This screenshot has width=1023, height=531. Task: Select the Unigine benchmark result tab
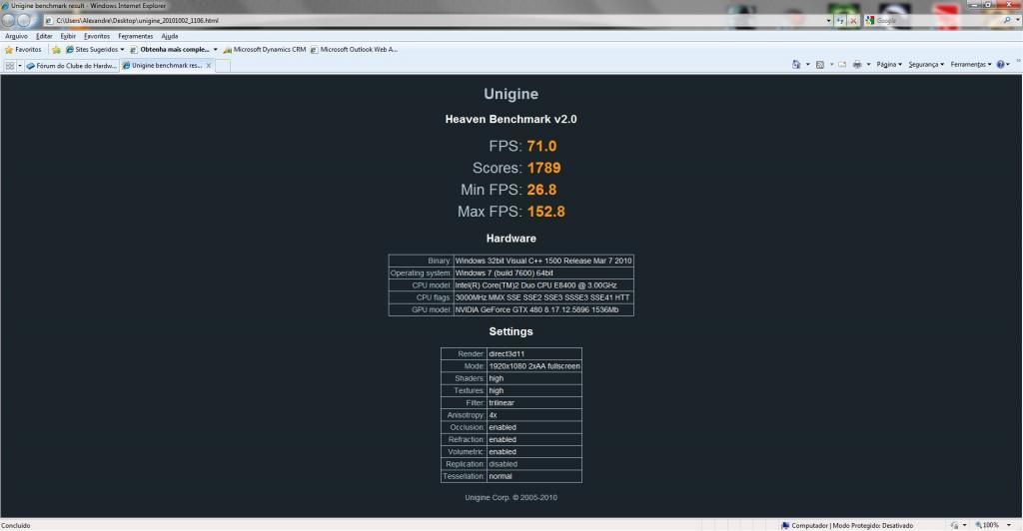pyautogui.click(x=167, y=65)
